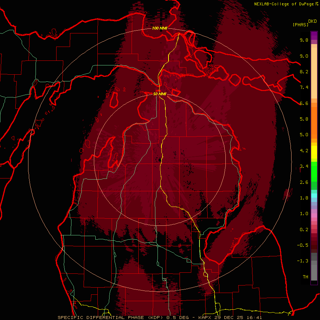Image resolution: width=320 pixels, height=320 pixels.
Task: Click the 7.4 legend value
Action: point(304,87)
